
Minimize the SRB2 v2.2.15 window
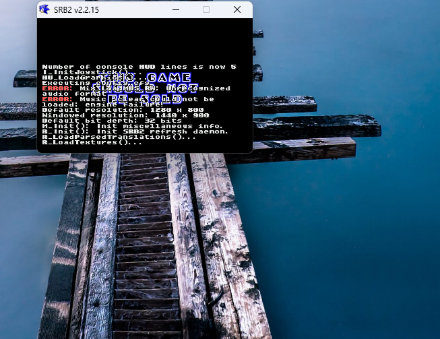pyautogui.click(x=176, y=10)
